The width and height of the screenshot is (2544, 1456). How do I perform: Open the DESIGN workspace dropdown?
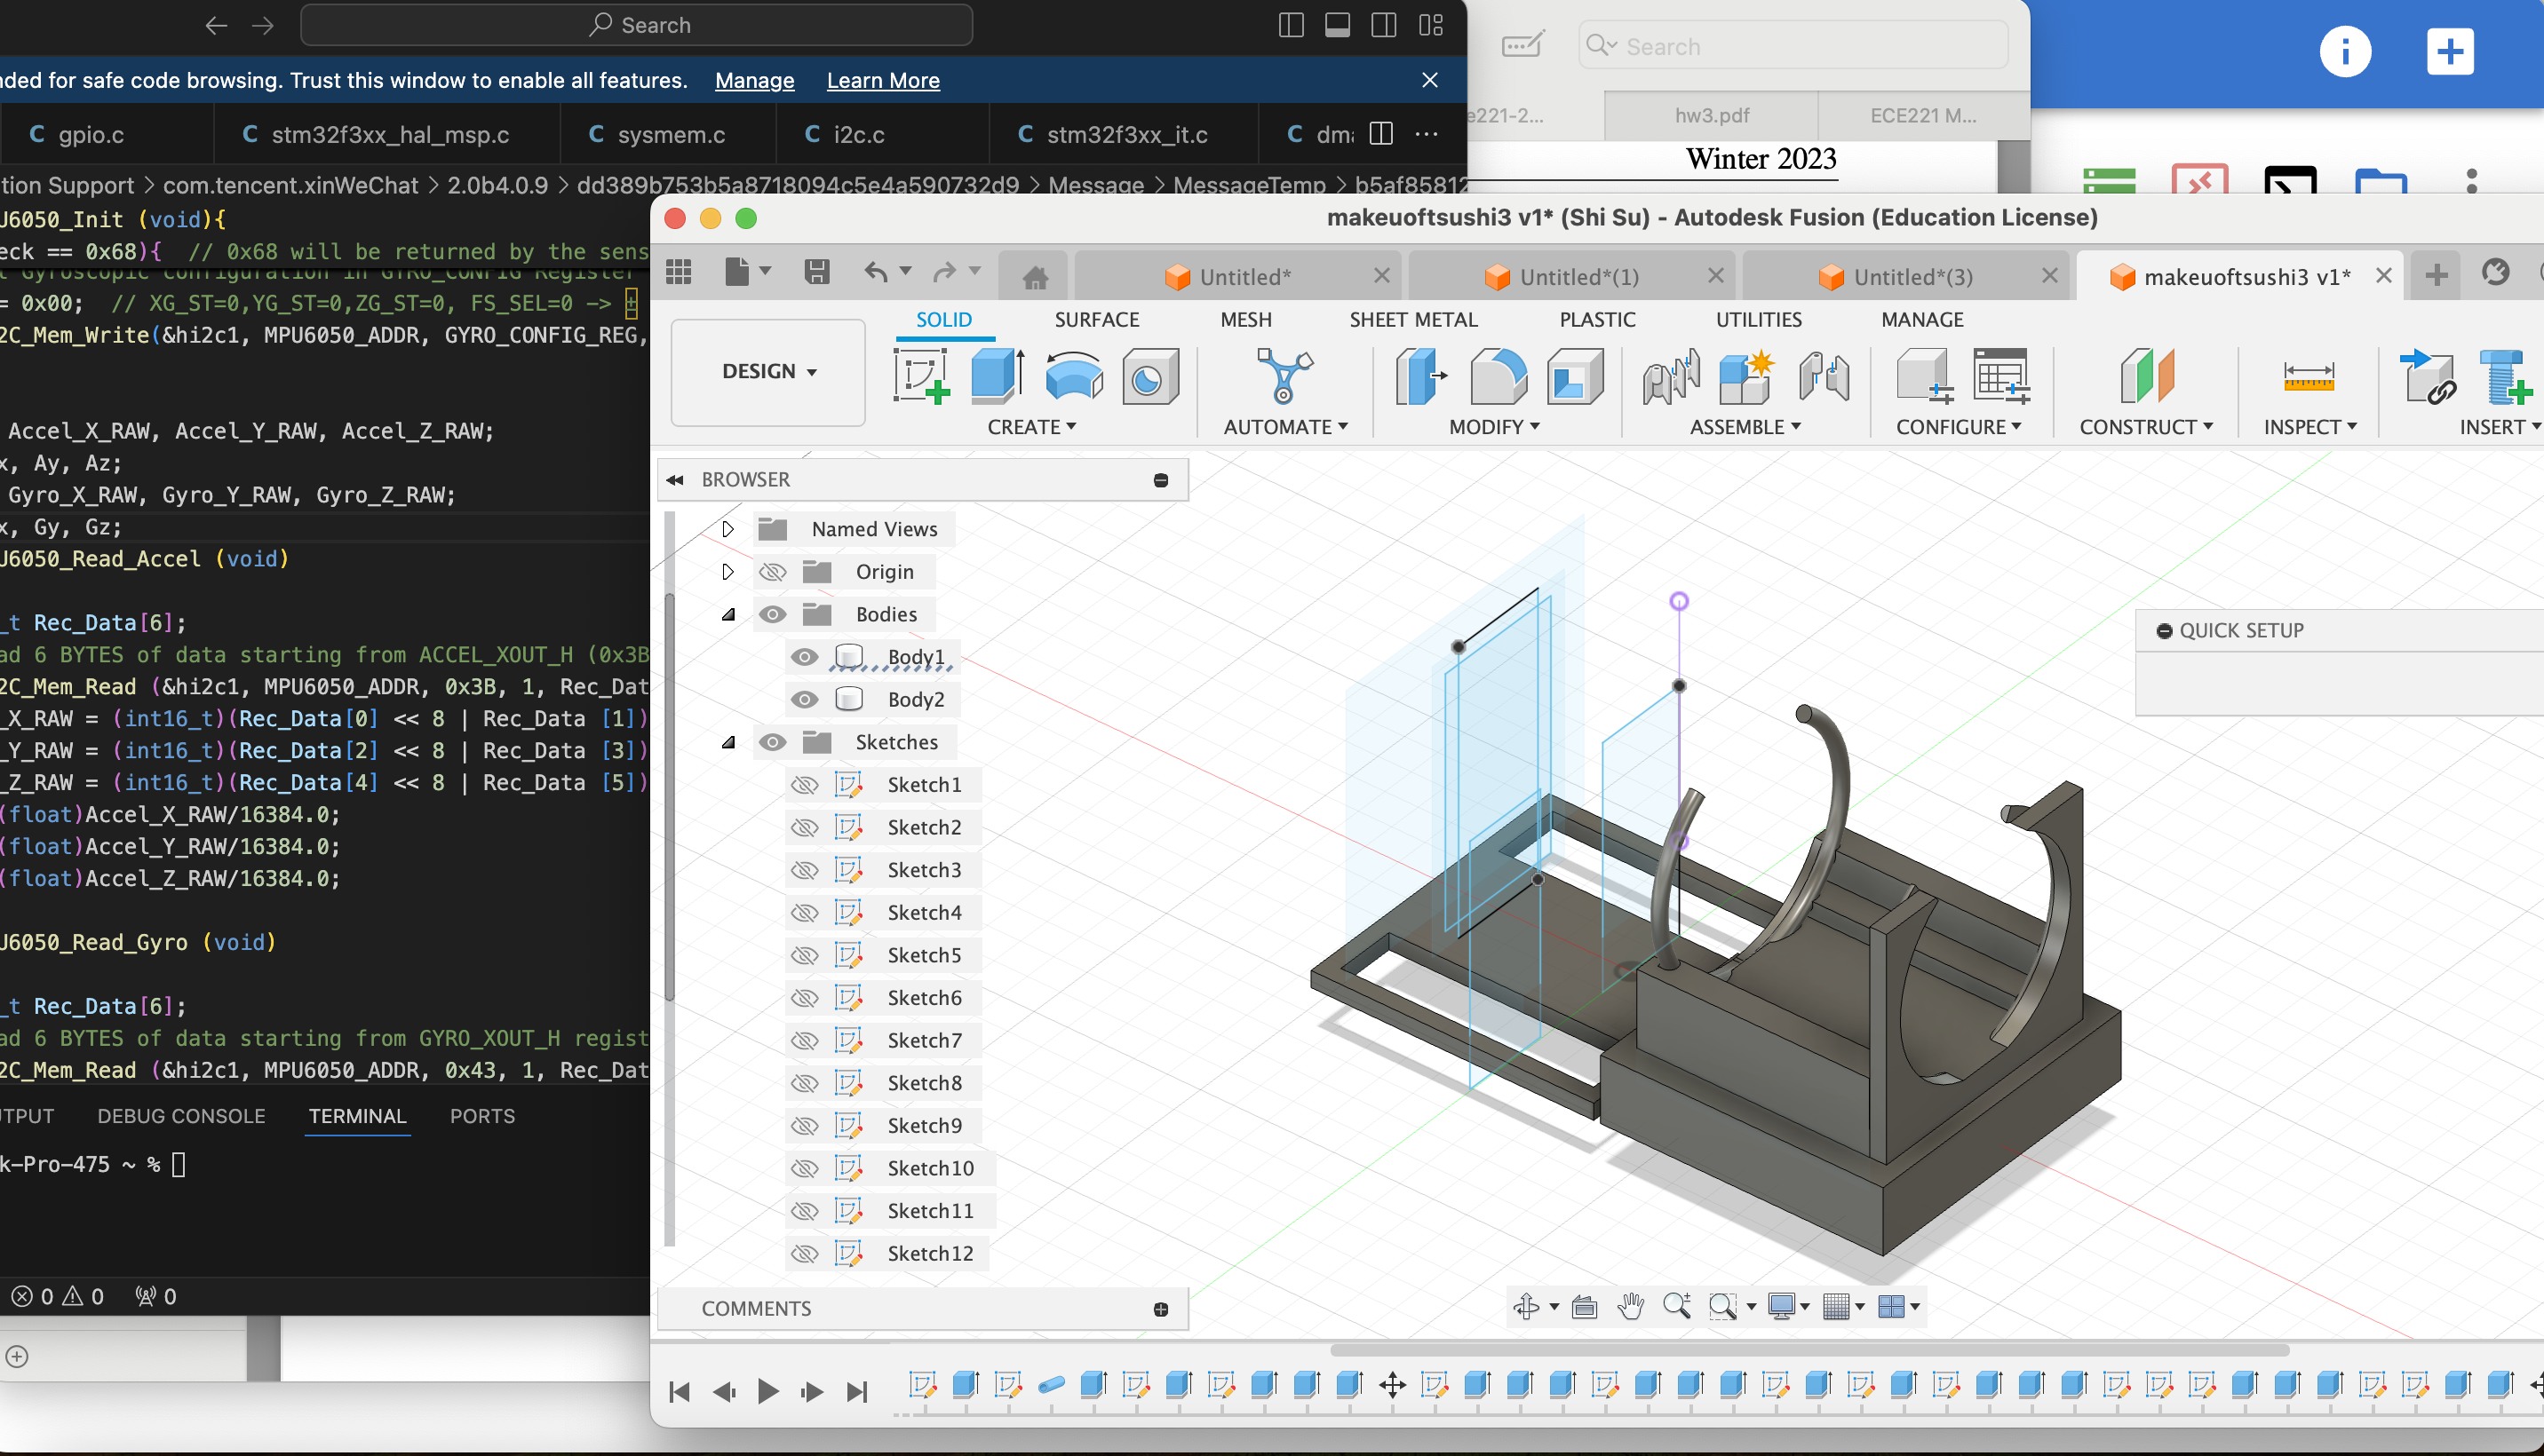pyautogui.click(x=768, y=372)
